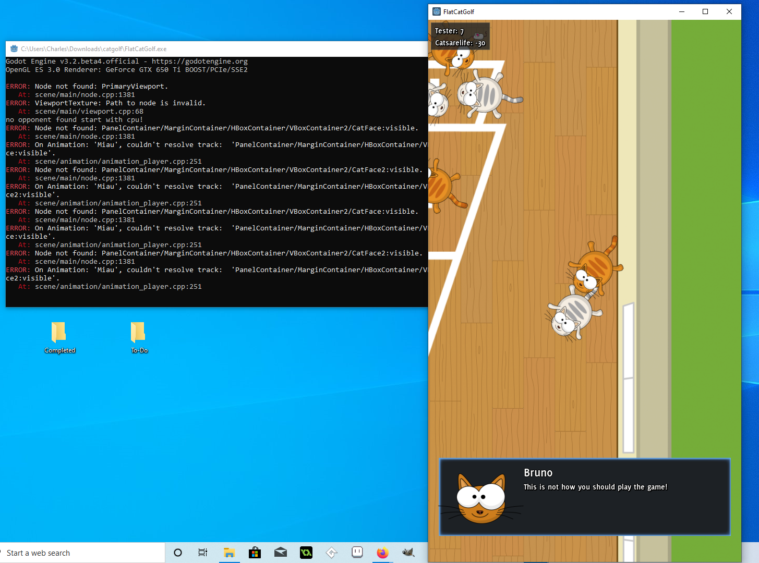Click the 'Catsarelife: -30' score label

click(x=460, y=43)
